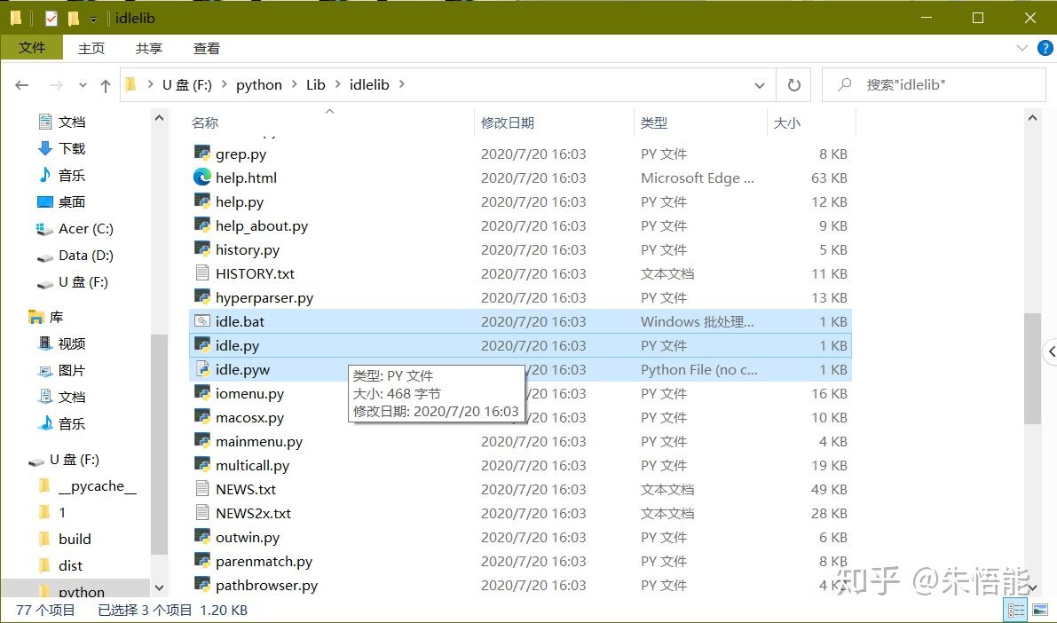Expand the breadcrumb arrow after idlelib
This screenshot has height=623, width=1057.
point(401,84)
